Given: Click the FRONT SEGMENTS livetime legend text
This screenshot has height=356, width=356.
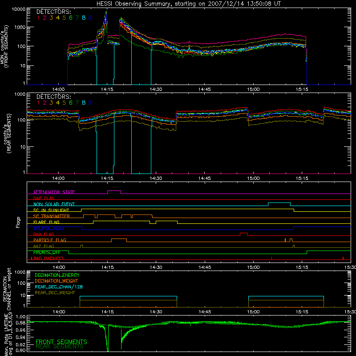Looking at the screenshot, I should click(61, 342).
